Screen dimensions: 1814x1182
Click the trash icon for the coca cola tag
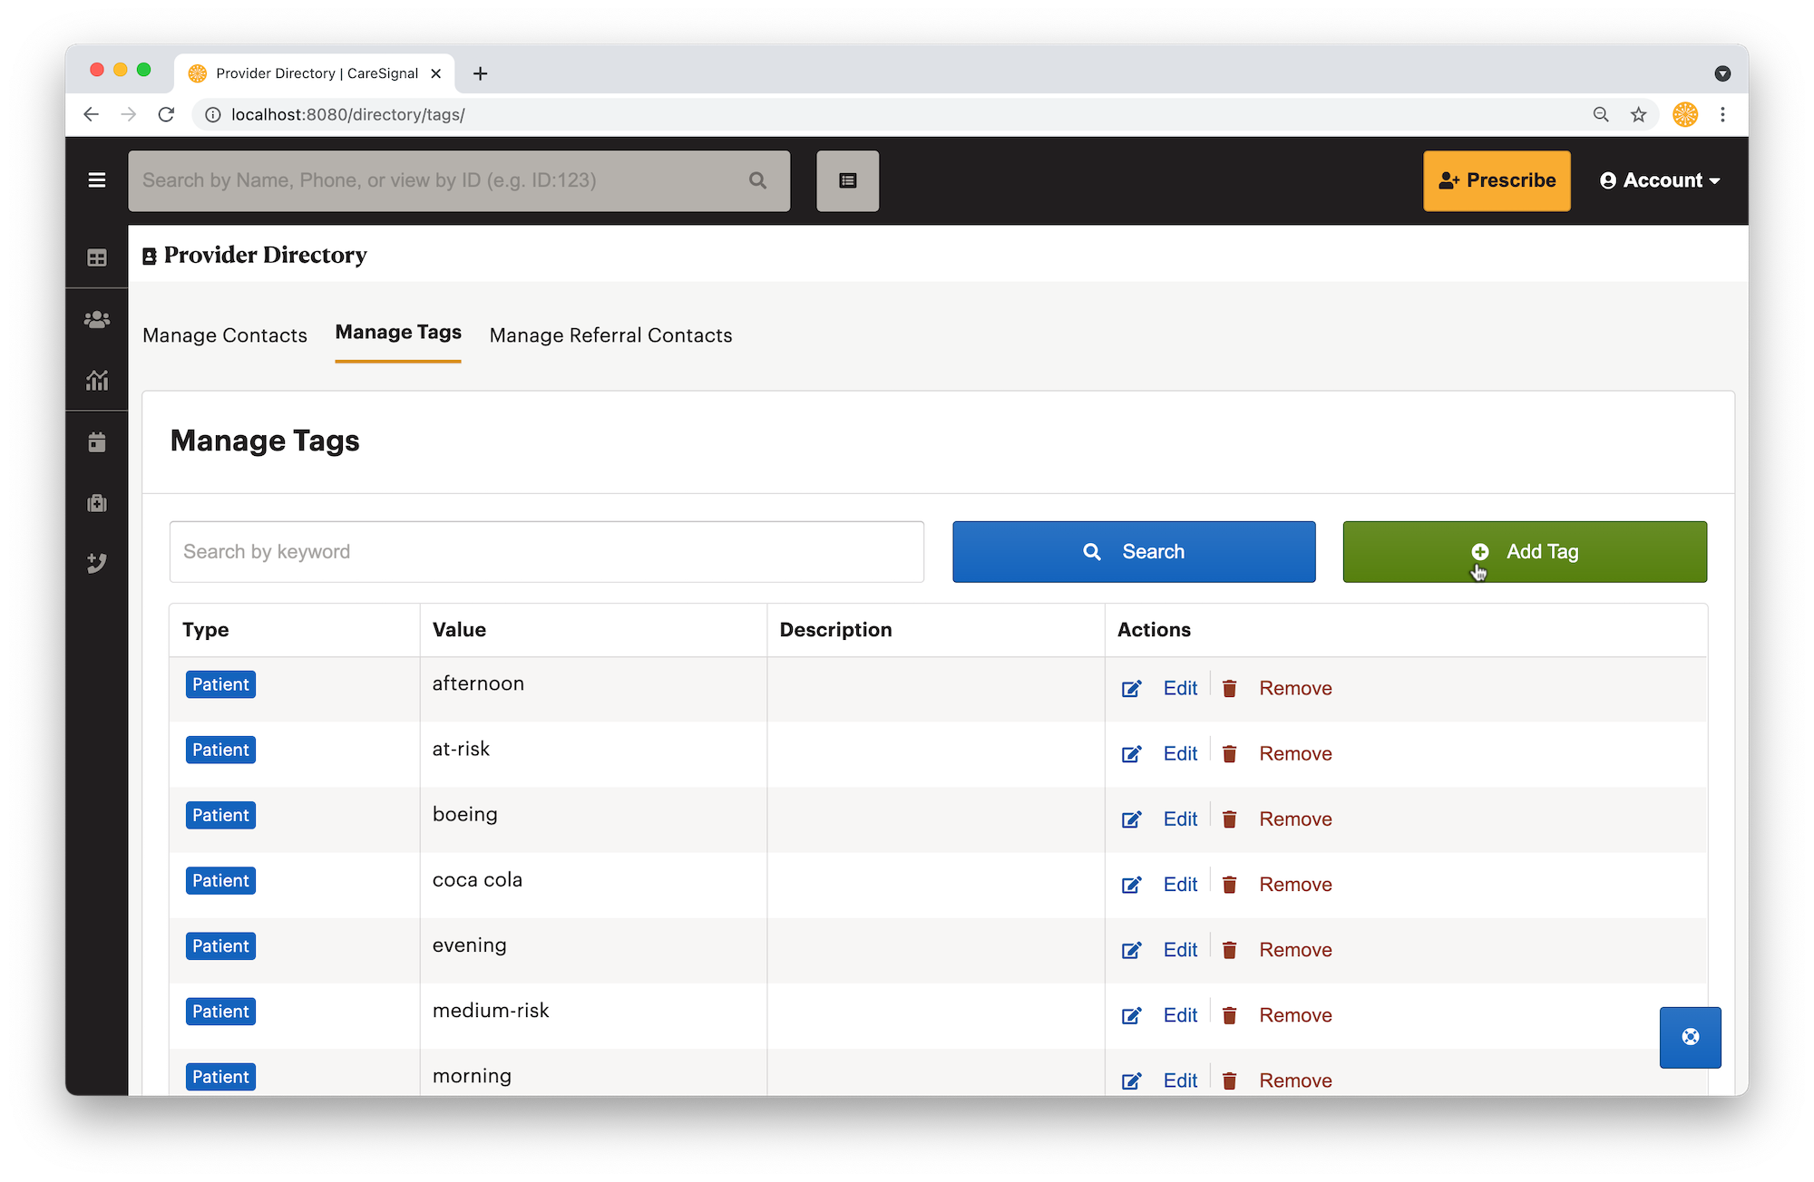[x=1229, y=885]
